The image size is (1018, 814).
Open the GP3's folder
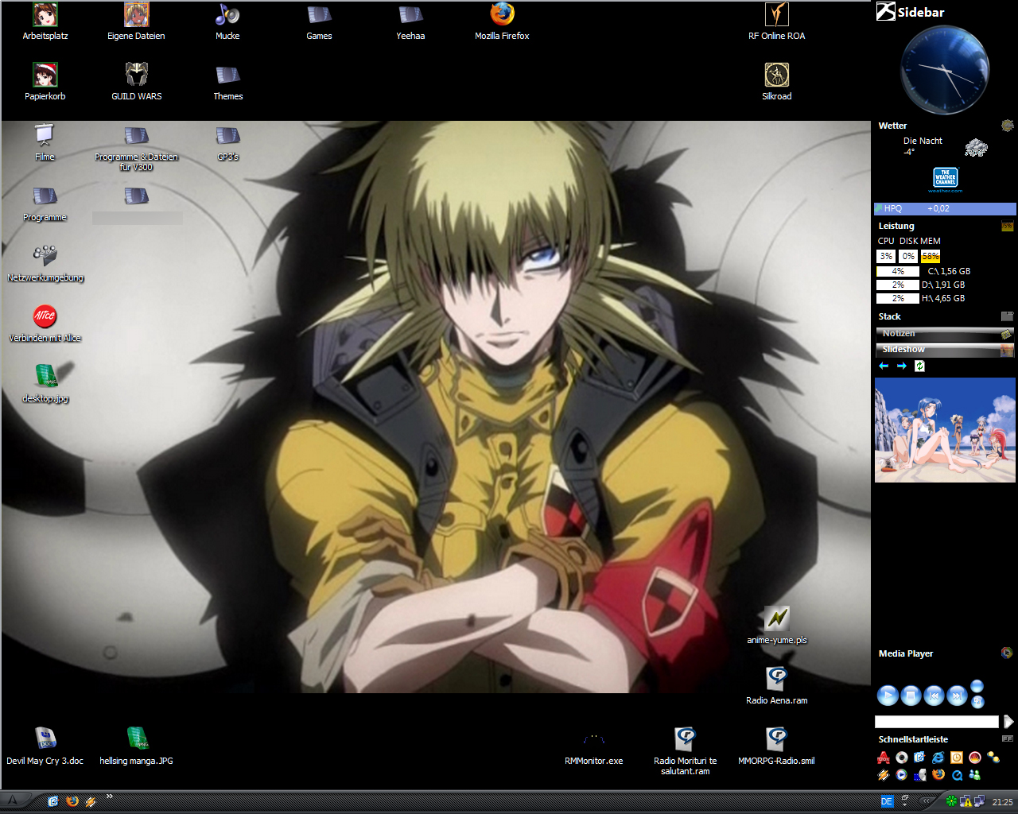(227, 141)
